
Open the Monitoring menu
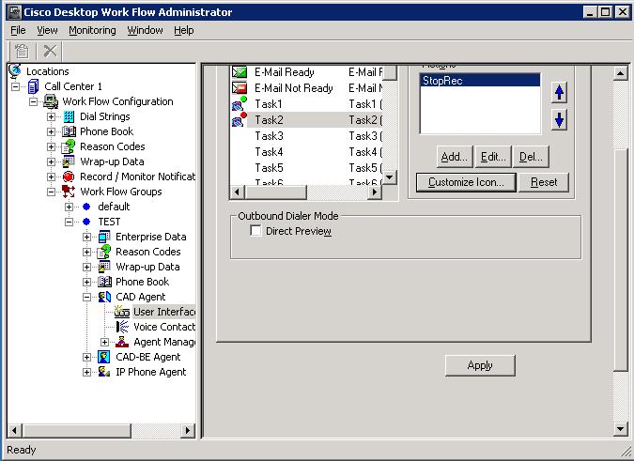[92, 30]
